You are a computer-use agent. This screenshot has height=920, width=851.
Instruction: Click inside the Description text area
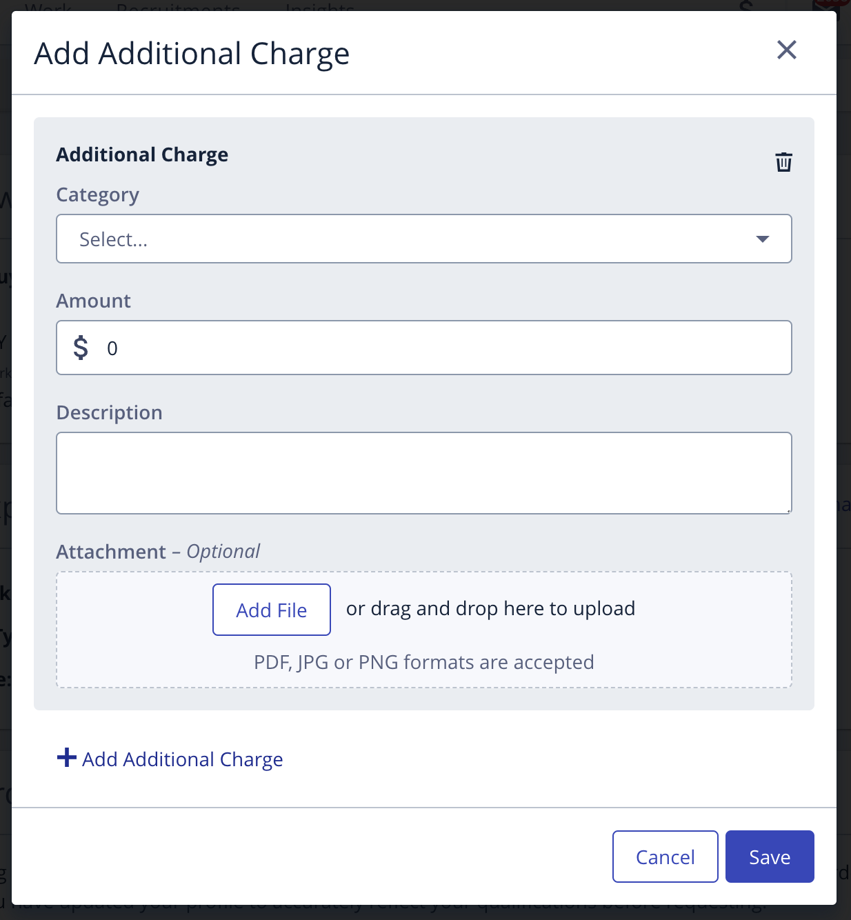point(423,473)
